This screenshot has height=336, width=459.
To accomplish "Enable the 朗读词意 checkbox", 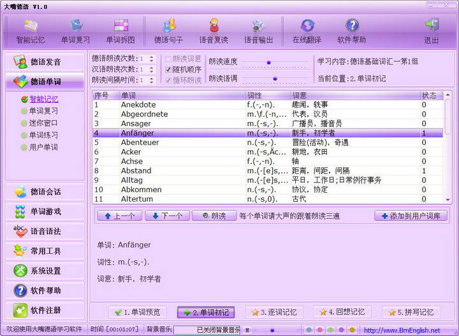I will [x=169, y=59].
